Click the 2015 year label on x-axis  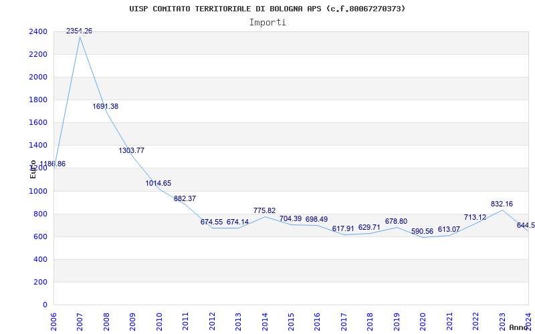coord(291,323)
